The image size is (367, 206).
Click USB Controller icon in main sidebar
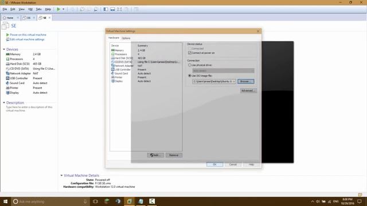[7, 78]
